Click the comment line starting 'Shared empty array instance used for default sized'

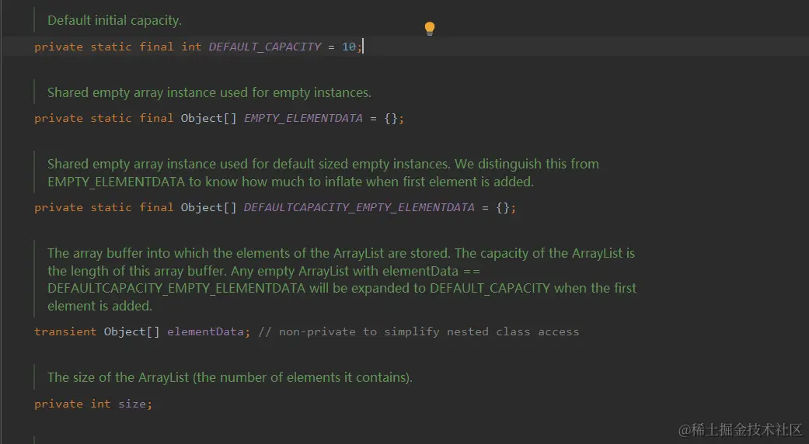pyautogui.click(x=323, y=165)
